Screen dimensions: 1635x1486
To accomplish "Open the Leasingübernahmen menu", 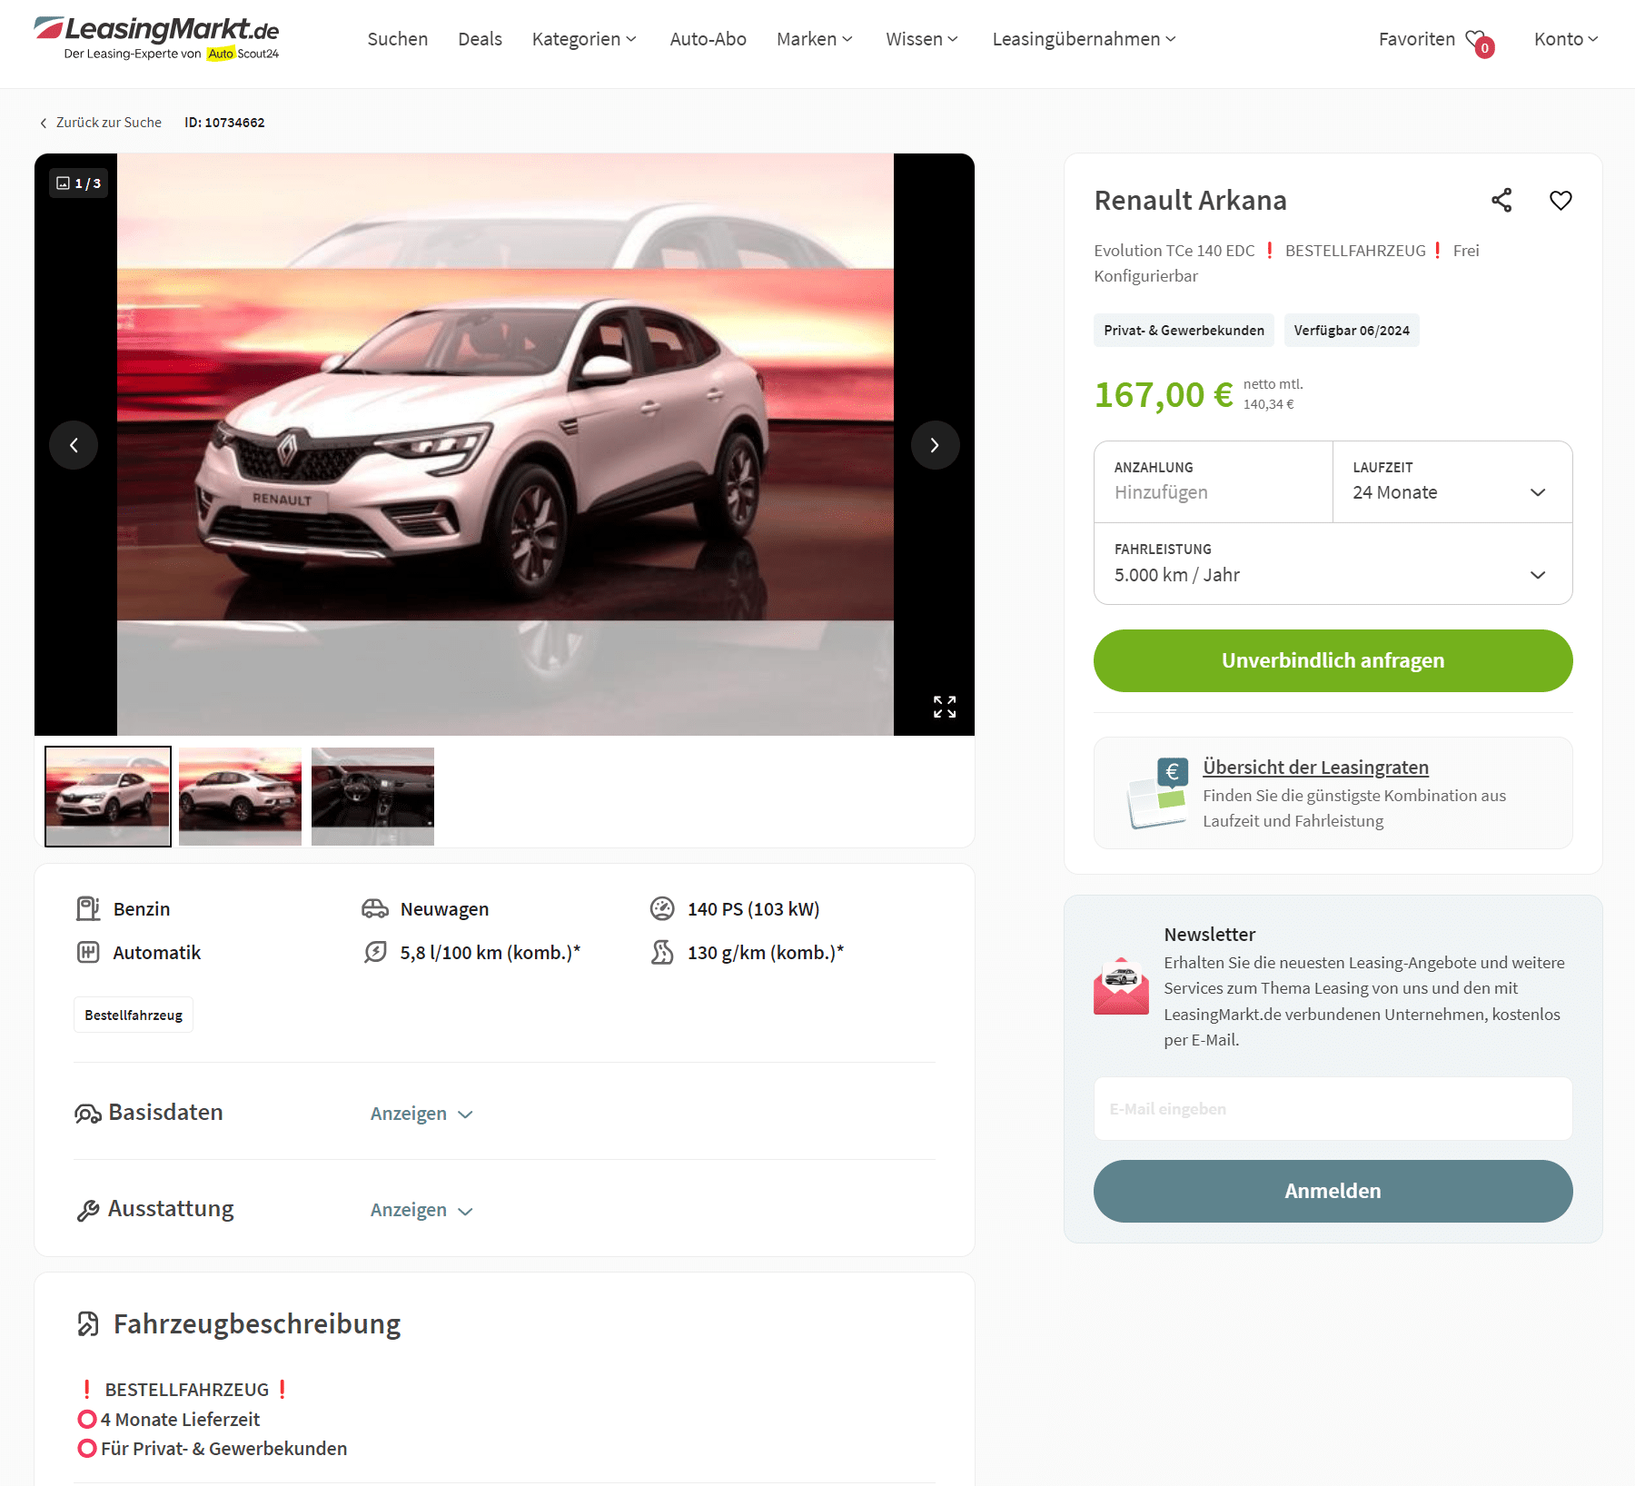I will click(1085, 39).
